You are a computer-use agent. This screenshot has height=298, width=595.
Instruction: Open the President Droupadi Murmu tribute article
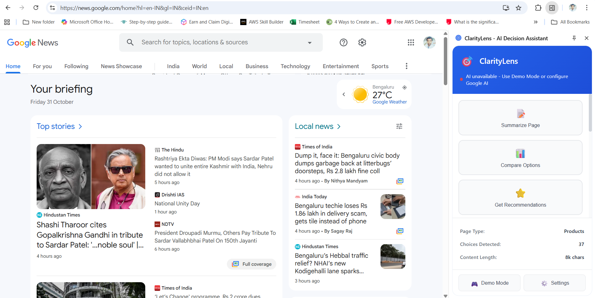coord(215,237)
